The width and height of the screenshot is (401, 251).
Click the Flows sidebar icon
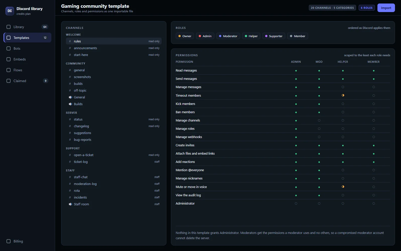click(x=9, y=70)
